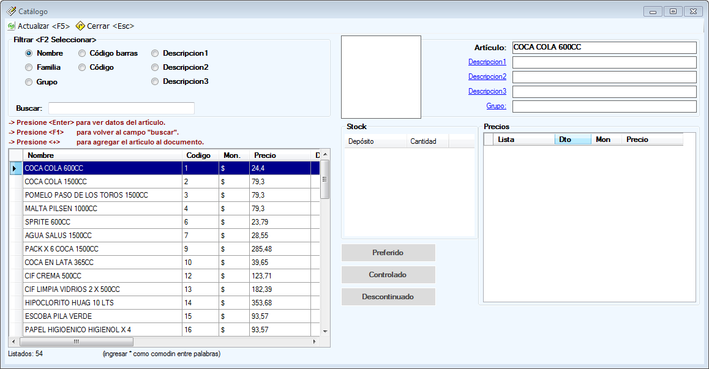Click the Depósito column header in Stock
The height and width of the screenshot is (369, 709).
(x=376, y=141)
